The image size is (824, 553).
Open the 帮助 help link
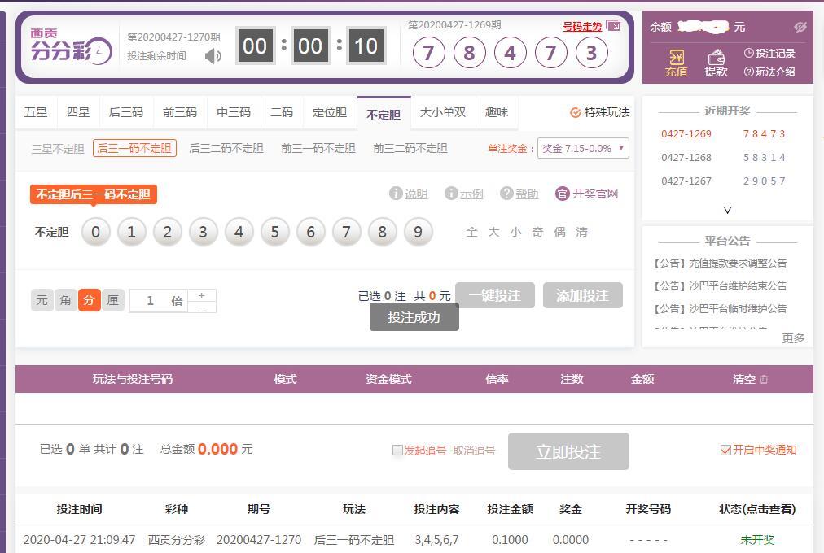click(x=519, y=194)
